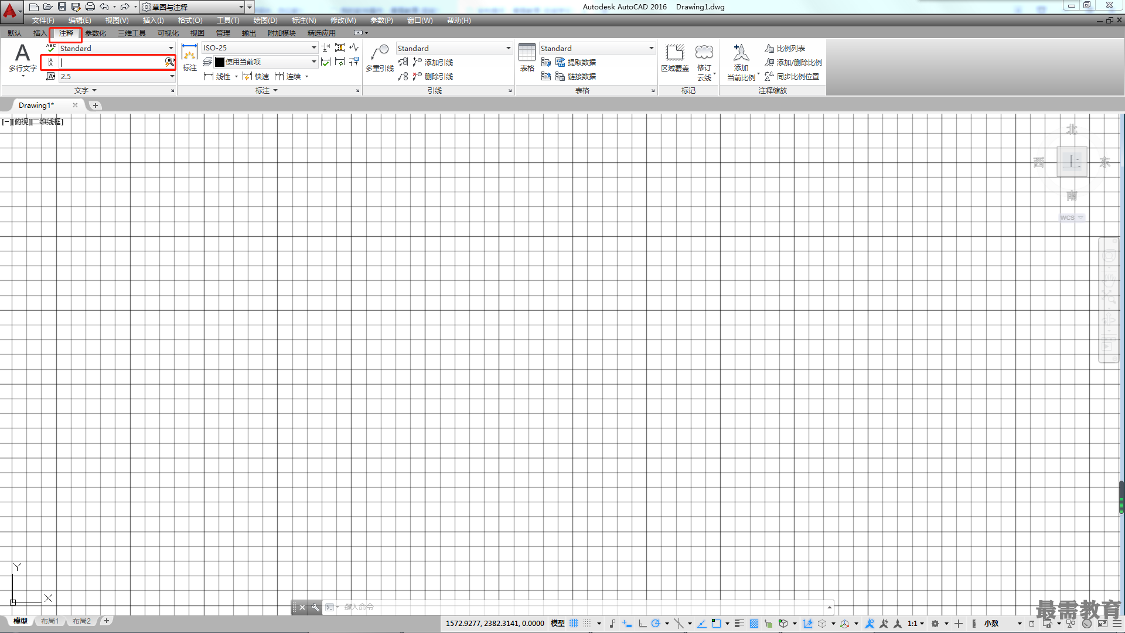
Task: Open the dimension layer 使用当前项 dropdown
Action: (265, 62)
